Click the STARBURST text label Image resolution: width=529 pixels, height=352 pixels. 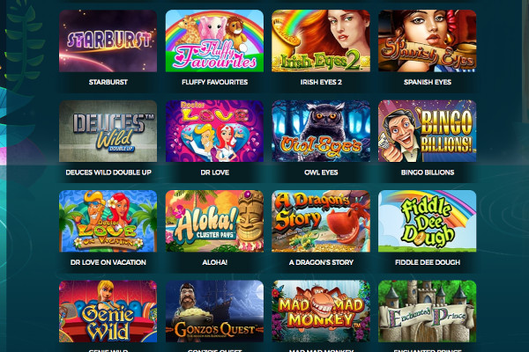pos(108,82)
